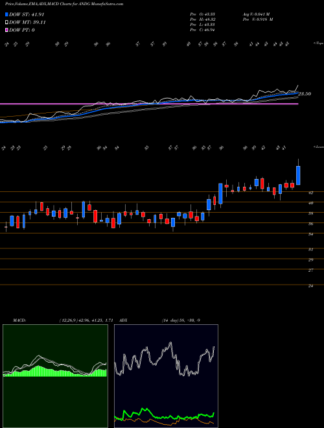
Task: Click the 38 price level label
Action: 310,213
